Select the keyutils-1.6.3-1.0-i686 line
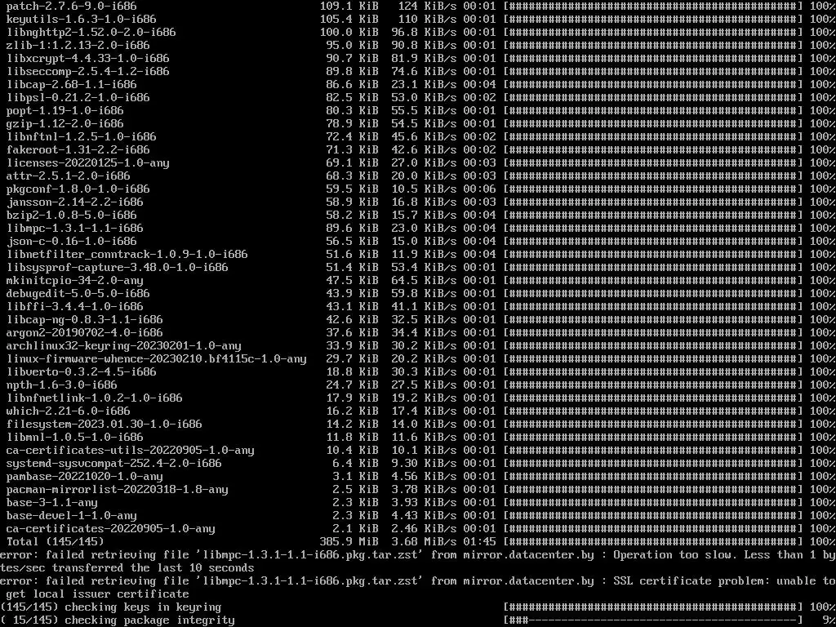Image resolution: width=836 pixels, height=627 pixels. coord(418,20)
